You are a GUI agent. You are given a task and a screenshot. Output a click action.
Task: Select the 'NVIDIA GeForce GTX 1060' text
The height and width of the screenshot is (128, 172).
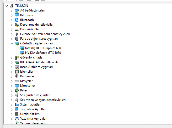43,53
